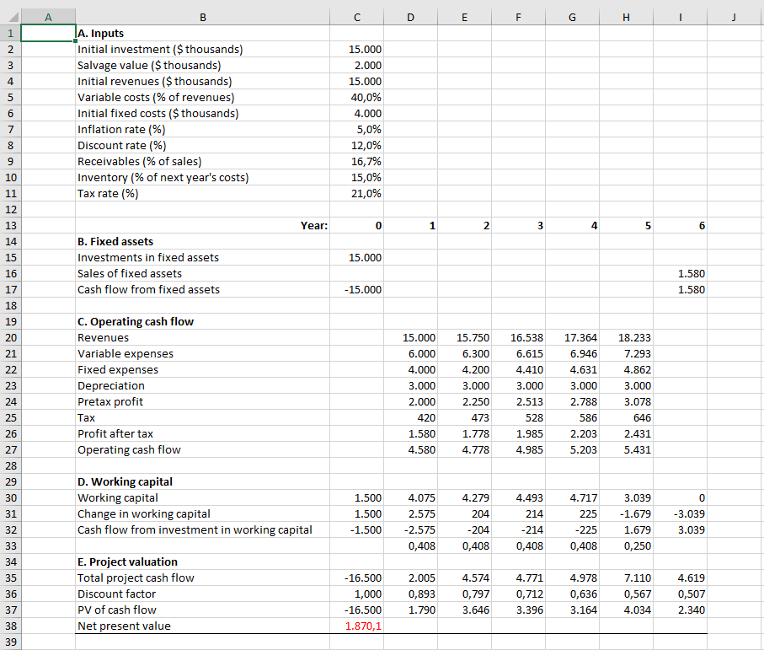The width and height of the screenshot is (764, 650).
Task: Select column header B
Action: click(x=202, y=16)
